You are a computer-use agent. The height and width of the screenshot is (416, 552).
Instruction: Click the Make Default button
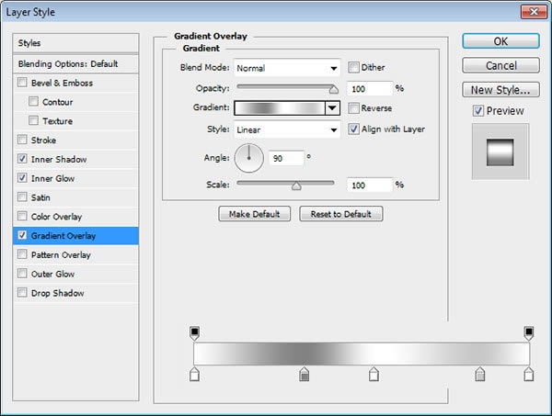point(255,214)
